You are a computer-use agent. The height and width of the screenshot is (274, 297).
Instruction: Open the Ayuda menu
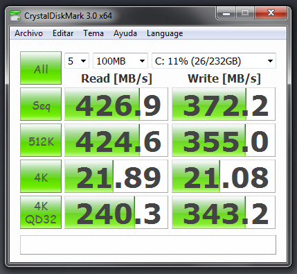(x=125, y=33)
